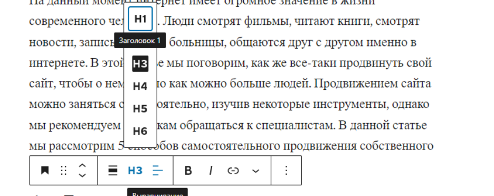The image size is (494, 196).
Task: Open the block width alignment icon
Action: tap(113, 171)
